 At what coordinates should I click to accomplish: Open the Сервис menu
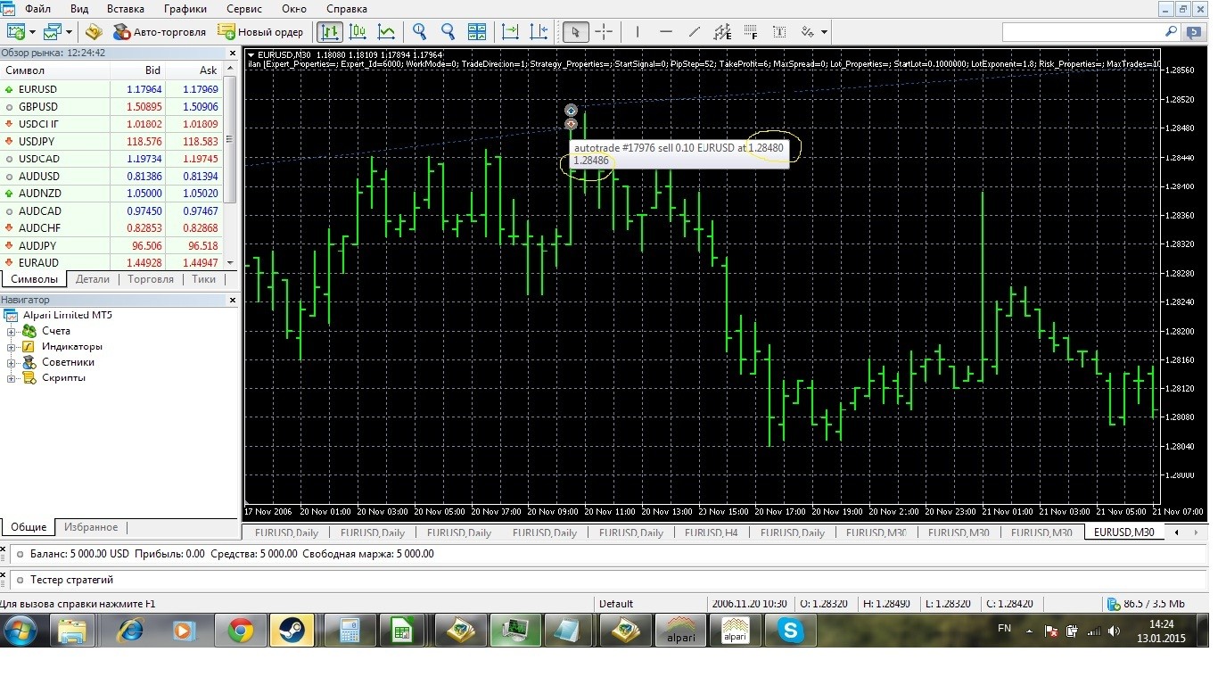244,9
